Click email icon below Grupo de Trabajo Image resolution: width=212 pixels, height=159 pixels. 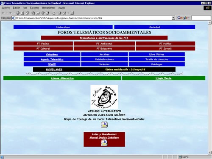point(104,125)
